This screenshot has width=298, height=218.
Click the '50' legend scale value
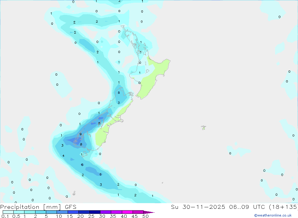[x=145, y=216]
